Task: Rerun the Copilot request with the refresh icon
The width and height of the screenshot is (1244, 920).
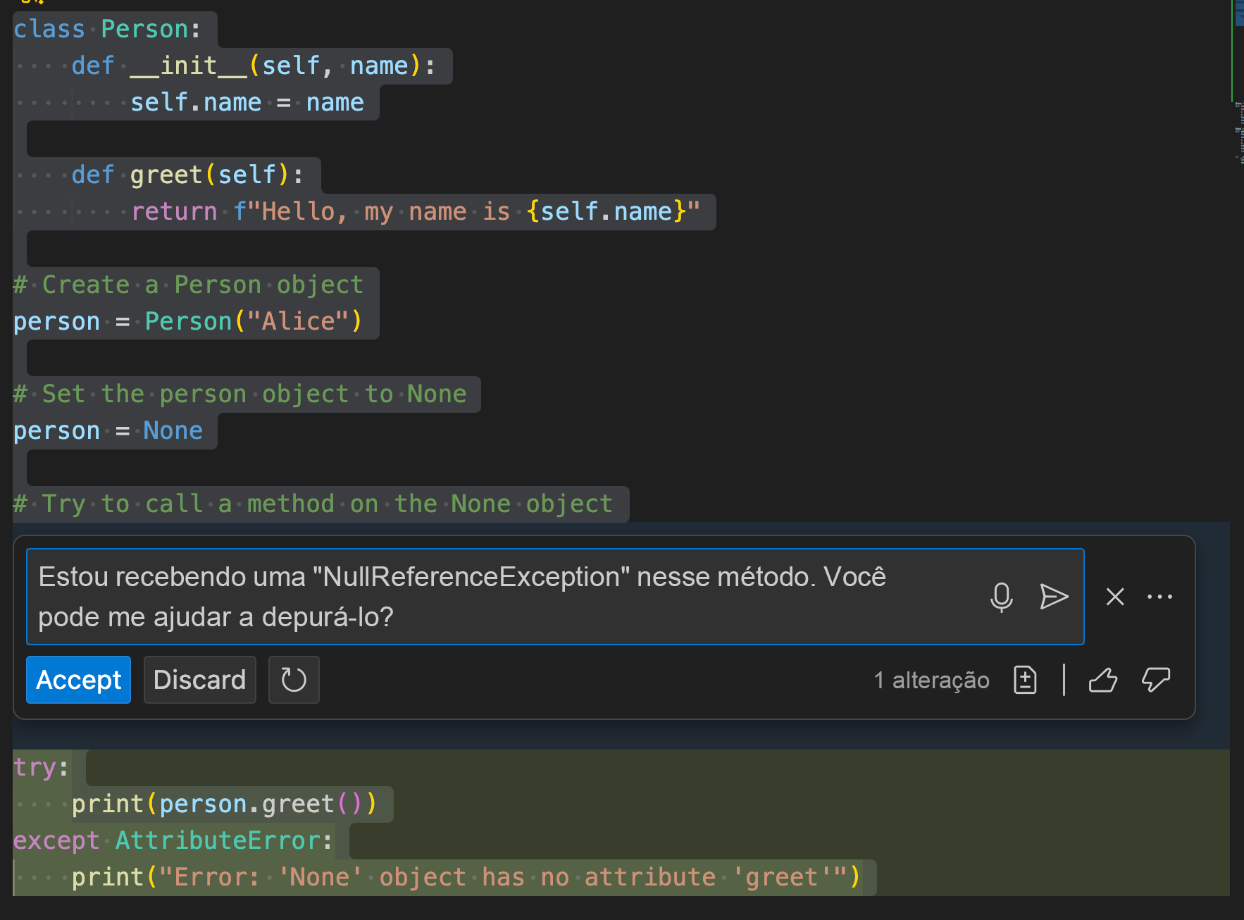Action: point(294,679)
